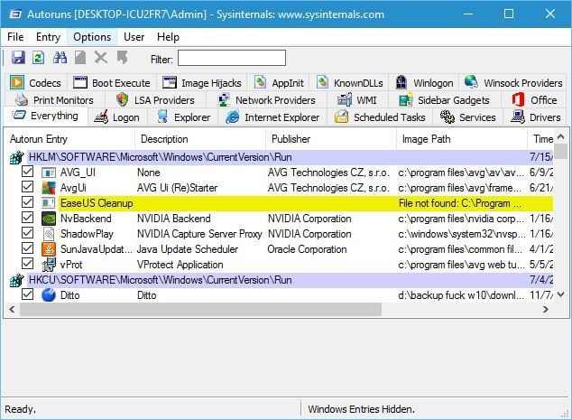
Task: Sort by Publisher column header
Action: click(x=331, y=139)
